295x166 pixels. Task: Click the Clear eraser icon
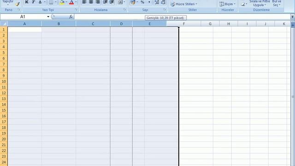(x=243, y=4)
